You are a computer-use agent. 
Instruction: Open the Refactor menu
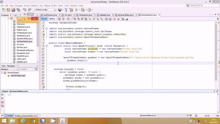[34, 6]
